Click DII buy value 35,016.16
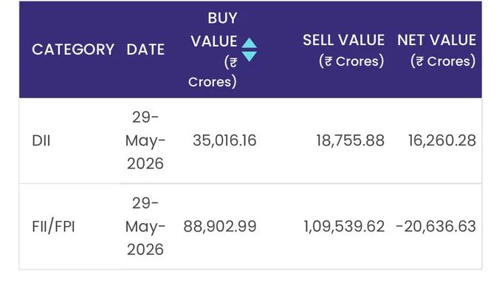 pos(224,141)
